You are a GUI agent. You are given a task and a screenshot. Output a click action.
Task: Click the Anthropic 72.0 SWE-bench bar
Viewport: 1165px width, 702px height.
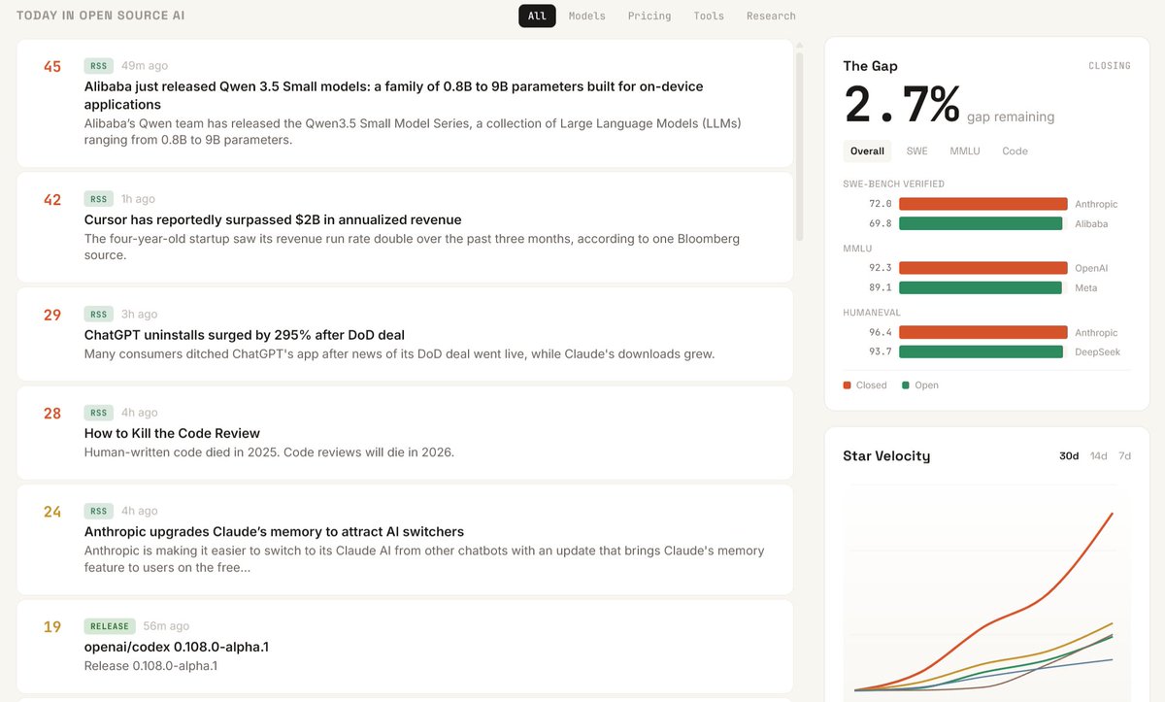tap(983, 204)
